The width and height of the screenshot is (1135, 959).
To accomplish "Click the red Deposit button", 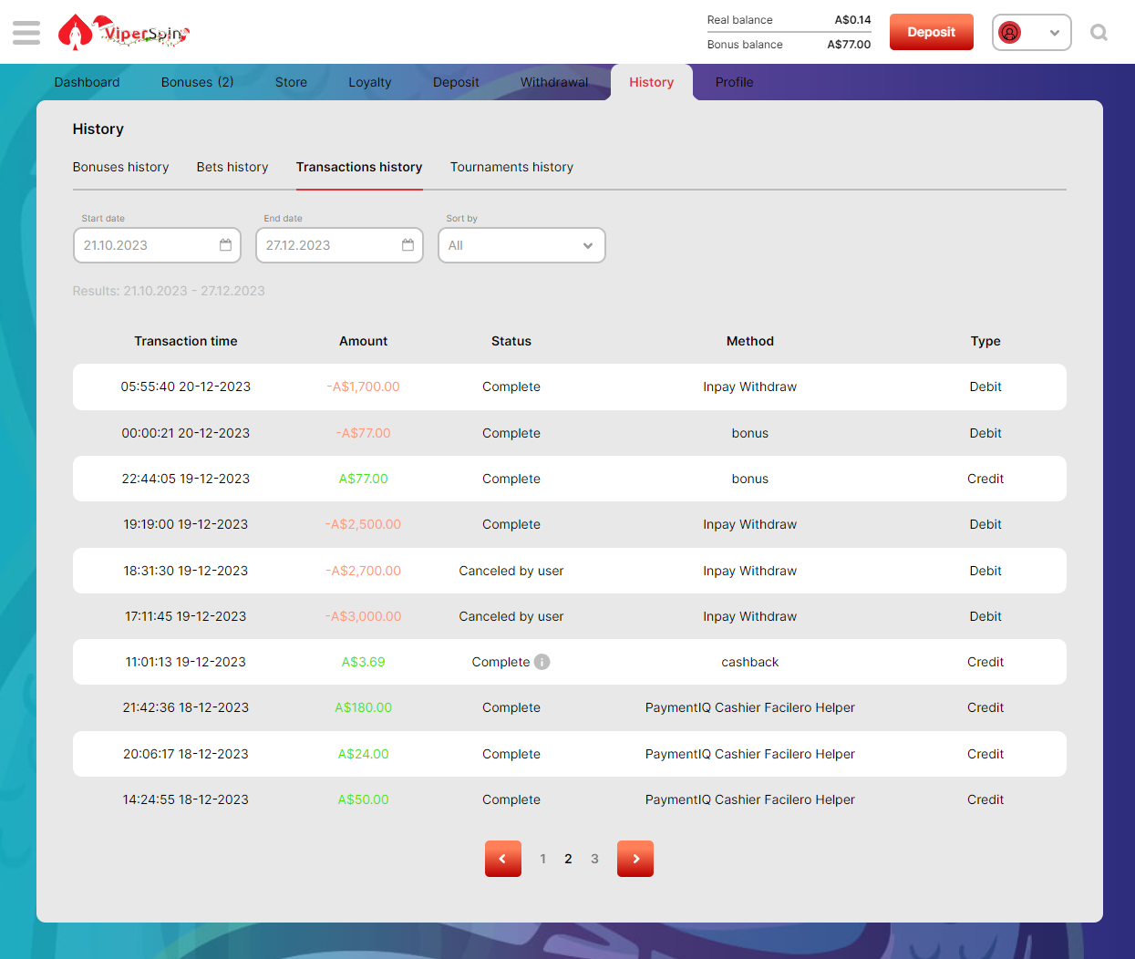I will click(x=931, y=32).
